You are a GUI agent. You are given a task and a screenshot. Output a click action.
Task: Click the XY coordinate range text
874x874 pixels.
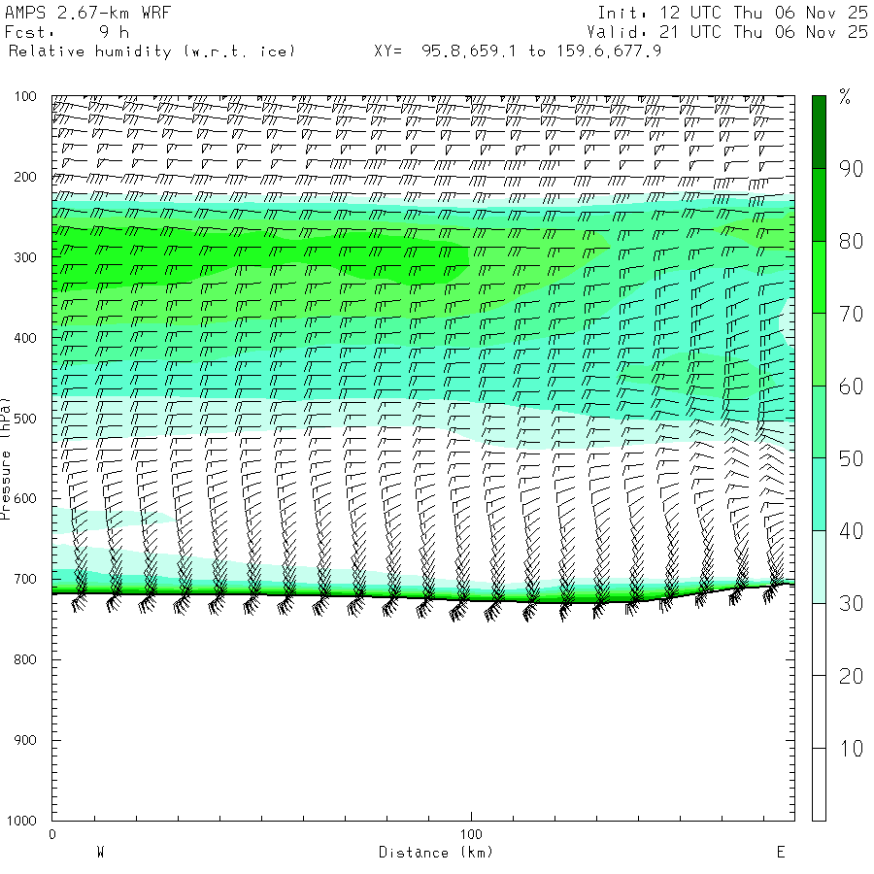(517, 50)
